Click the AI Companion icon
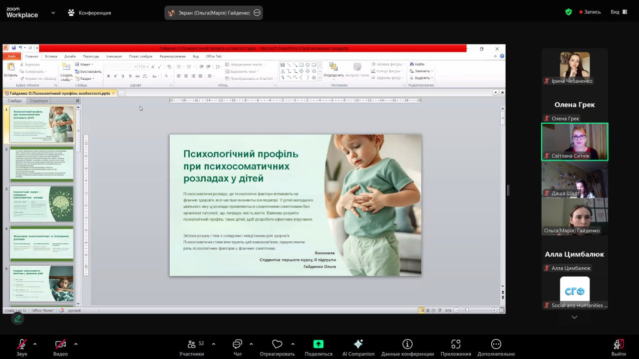 tap(358, 345)
